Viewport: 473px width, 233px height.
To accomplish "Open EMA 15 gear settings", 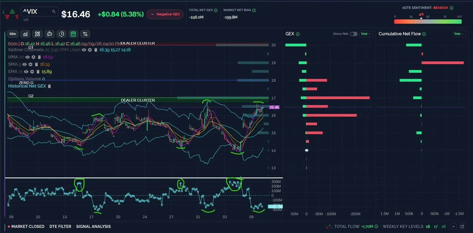I will pyautogui.click(x=32, y=72).
